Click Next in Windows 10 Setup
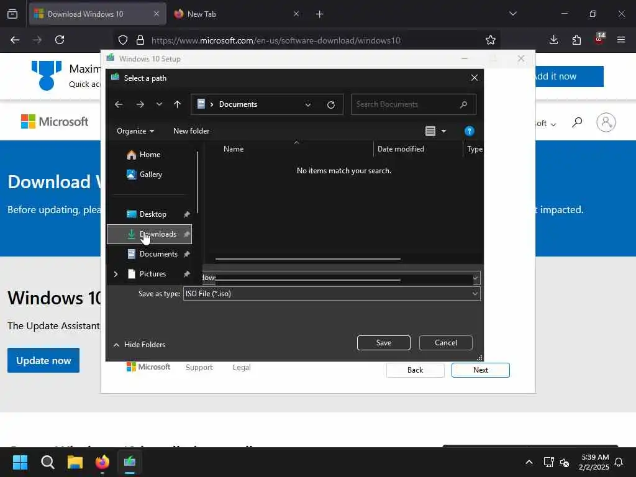The image size is (636, 477). [x=480, y=370]
